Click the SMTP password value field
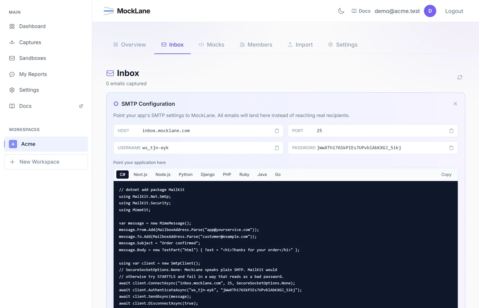The height and width of the screenshot is (308, 479). point(359,148)
